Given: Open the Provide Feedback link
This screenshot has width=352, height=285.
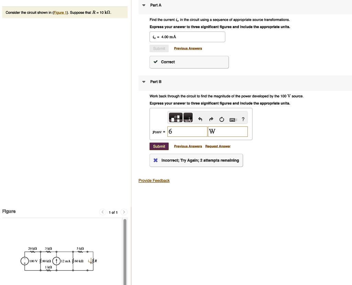Looking at the screenshot, I should [154, 180].
